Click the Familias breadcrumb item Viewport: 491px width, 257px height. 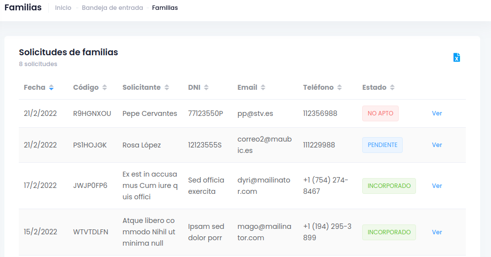click(x=165, y=8)
